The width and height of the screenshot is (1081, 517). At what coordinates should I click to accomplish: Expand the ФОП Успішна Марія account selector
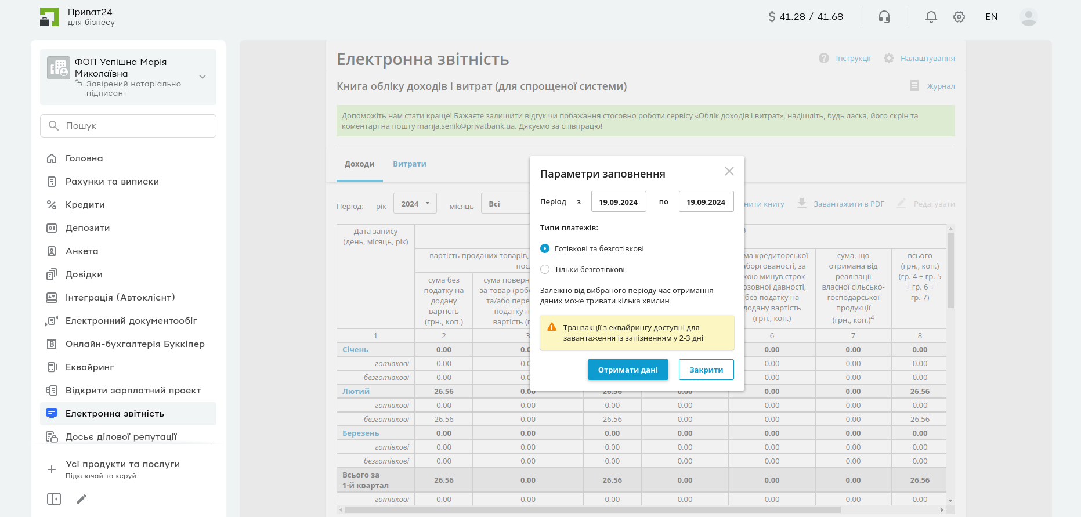pos(203,77)
